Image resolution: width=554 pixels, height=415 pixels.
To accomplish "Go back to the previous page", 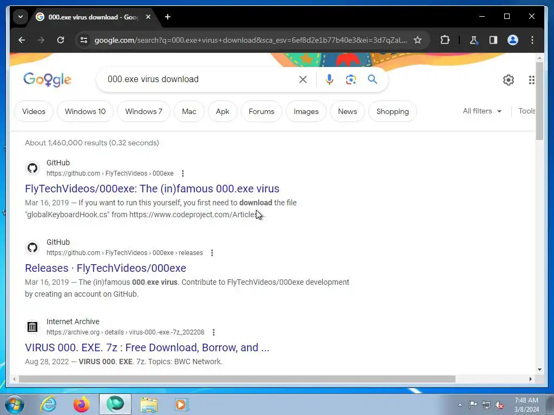I will [x=22, y=40].
